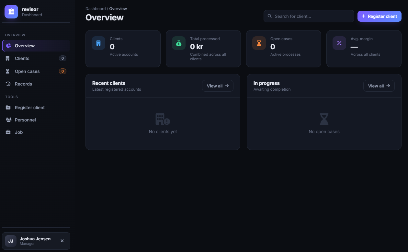Click the Records history icon

coord(8,84)
